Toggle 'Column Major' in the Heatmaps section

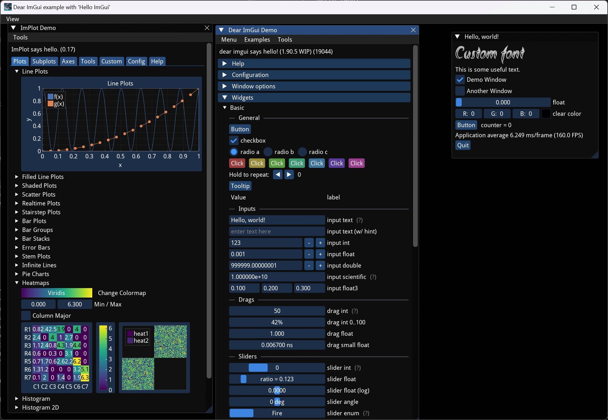tap(26, 316)
